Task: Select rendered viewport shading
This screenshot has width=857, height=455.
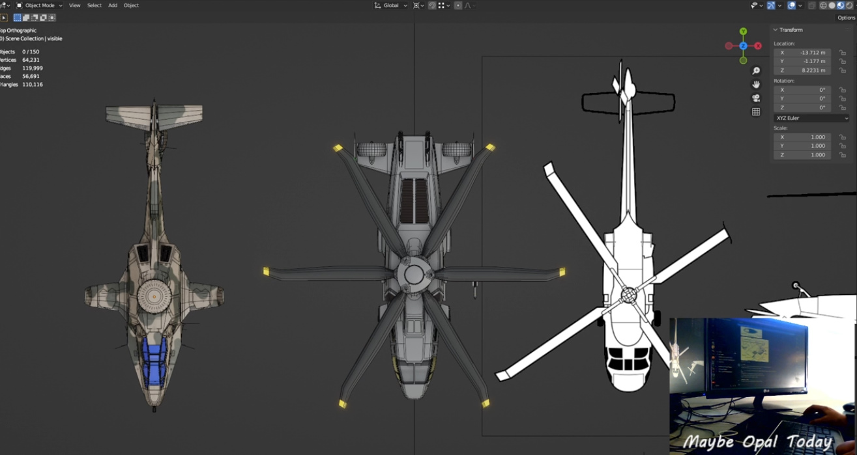Action: click(849, 5)
